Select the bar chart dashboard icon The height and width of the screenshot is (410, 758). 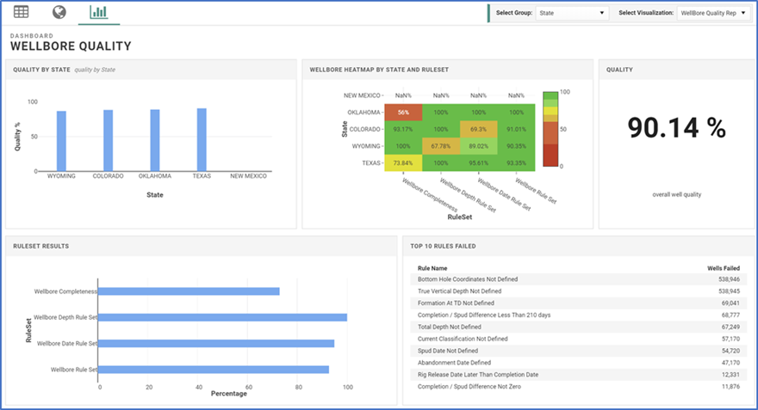coord(98,12)
